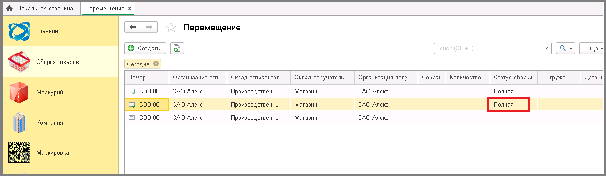Open the Меркурий red cube icon
The image size is (606, 176).
pos(19,92)
